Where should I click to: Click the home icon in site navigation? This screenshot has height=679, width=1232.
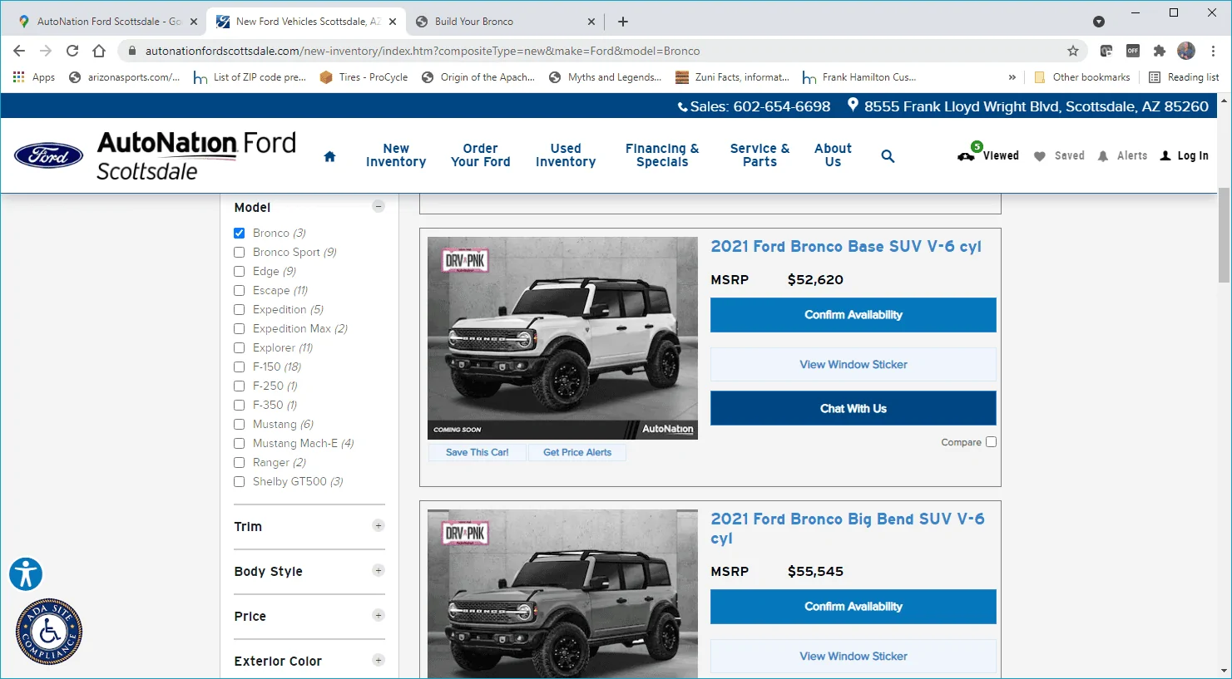click(329, 156)
